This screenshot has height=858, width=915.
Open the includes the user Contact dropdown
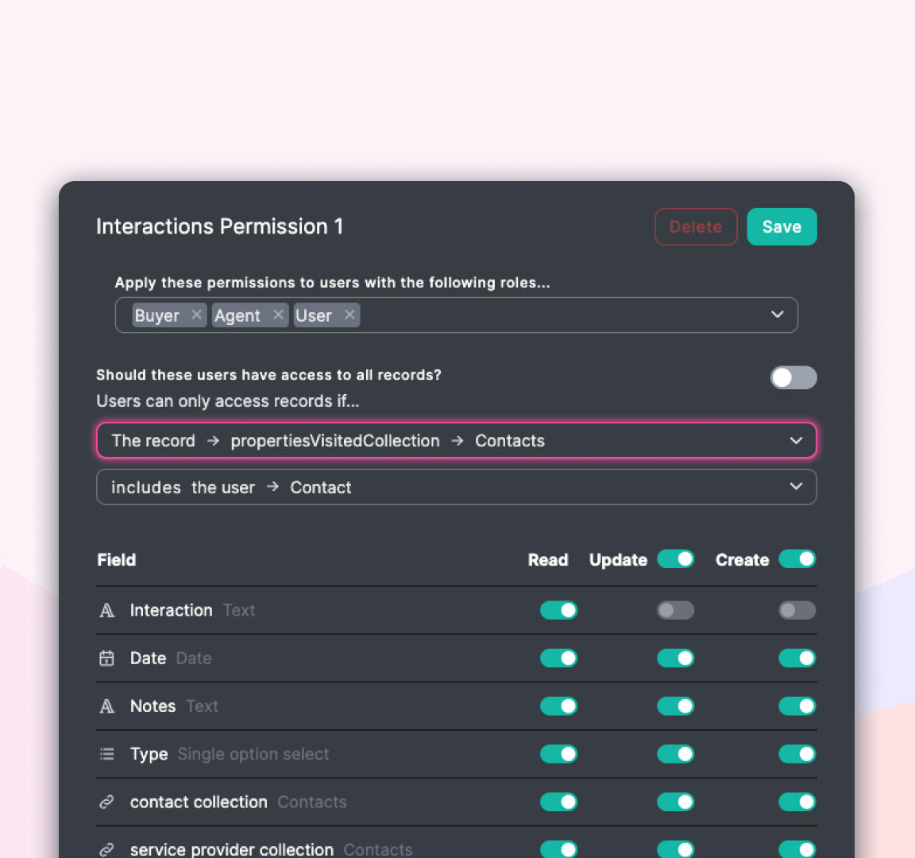[x=796, y=487]
